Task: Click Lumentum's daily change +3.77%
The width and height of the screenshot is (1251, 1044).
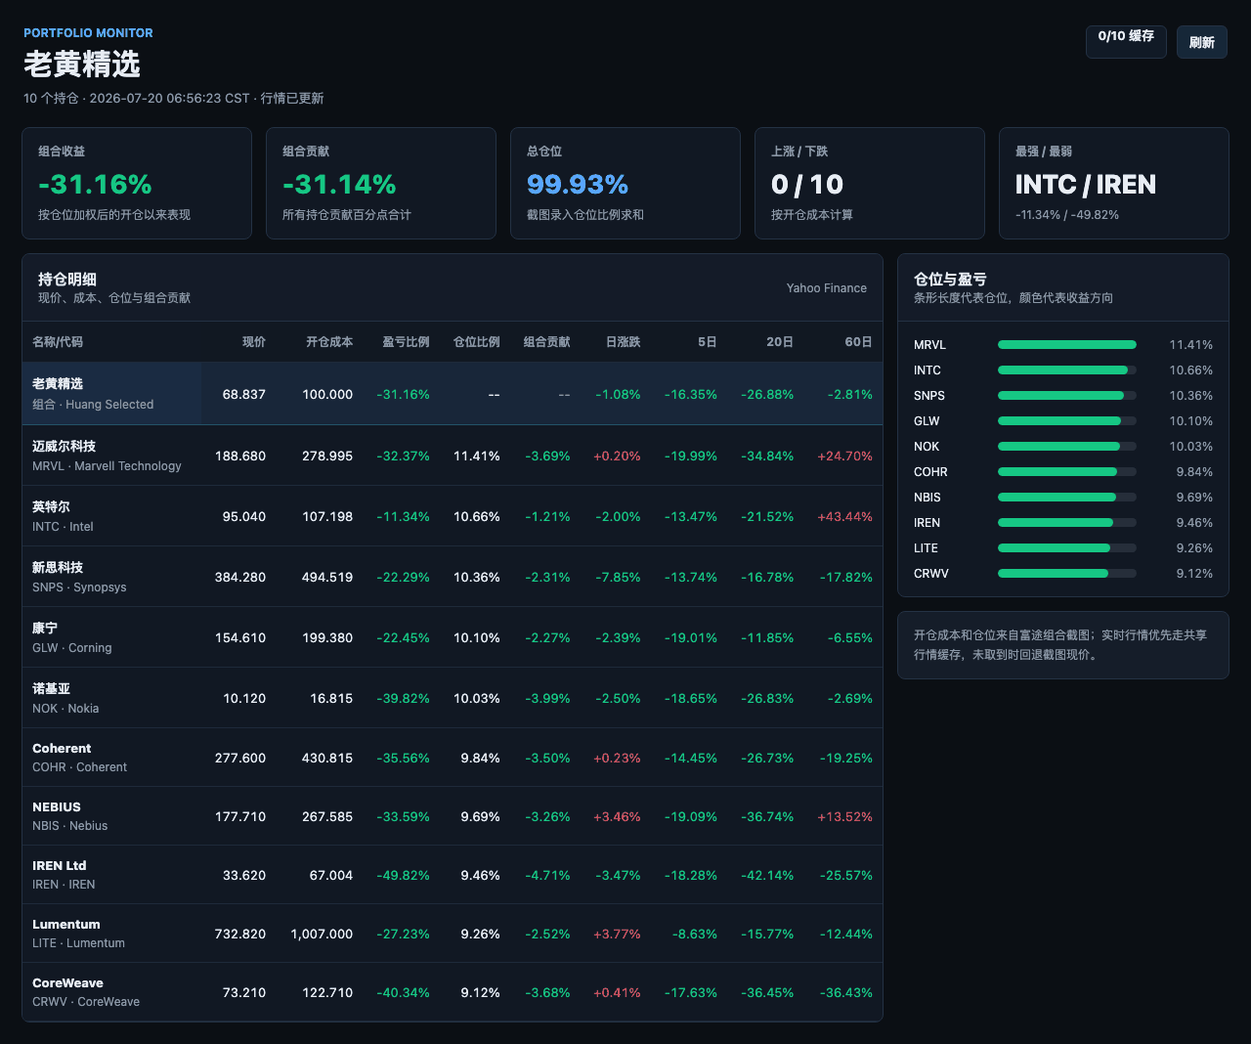Action: (x=617, y=935)
